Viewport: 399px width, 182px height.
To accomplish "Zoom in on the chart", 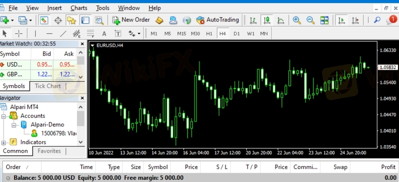I will coord(297,20).
